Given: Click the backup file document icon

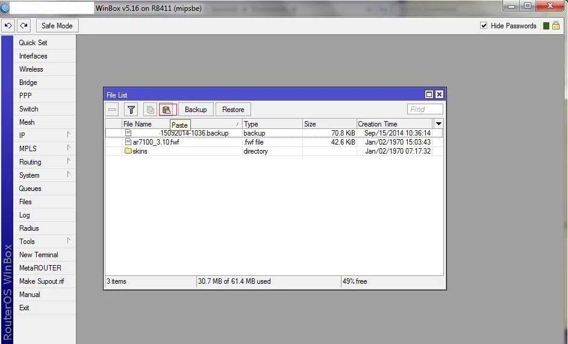Looking at the screenshot, I should 128,133.
